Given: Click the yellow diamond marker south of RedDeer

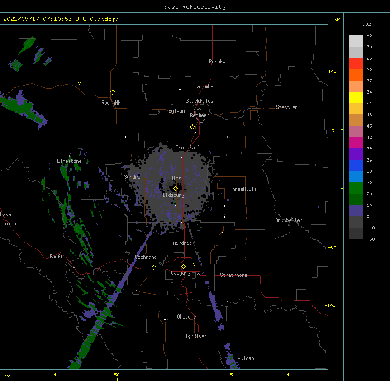Looking at the screenshot, I should click(x=192, y=127).
